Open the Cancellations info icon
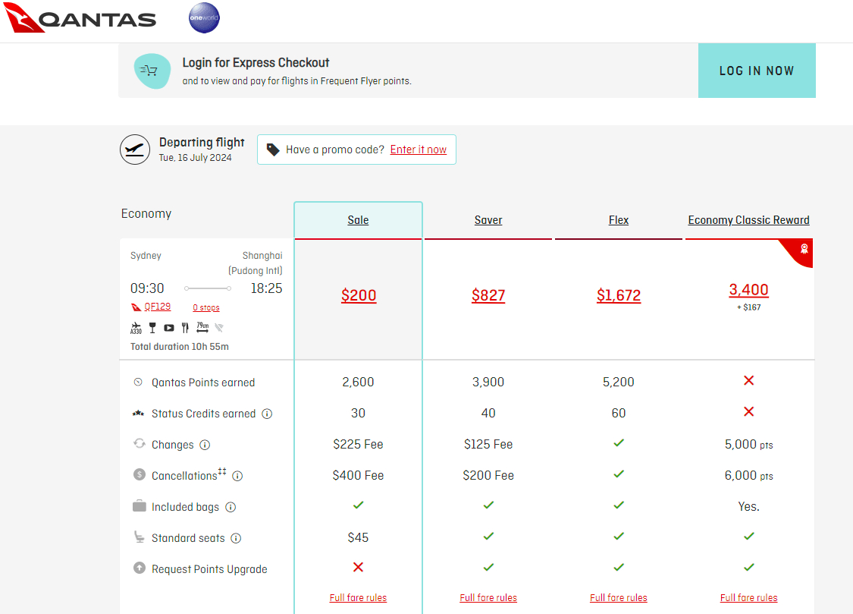 point(238,476)
